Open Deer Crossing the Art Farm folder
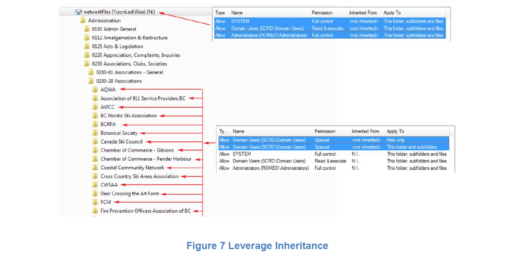The height and width of the screenshot is (255, 508). 130,194
